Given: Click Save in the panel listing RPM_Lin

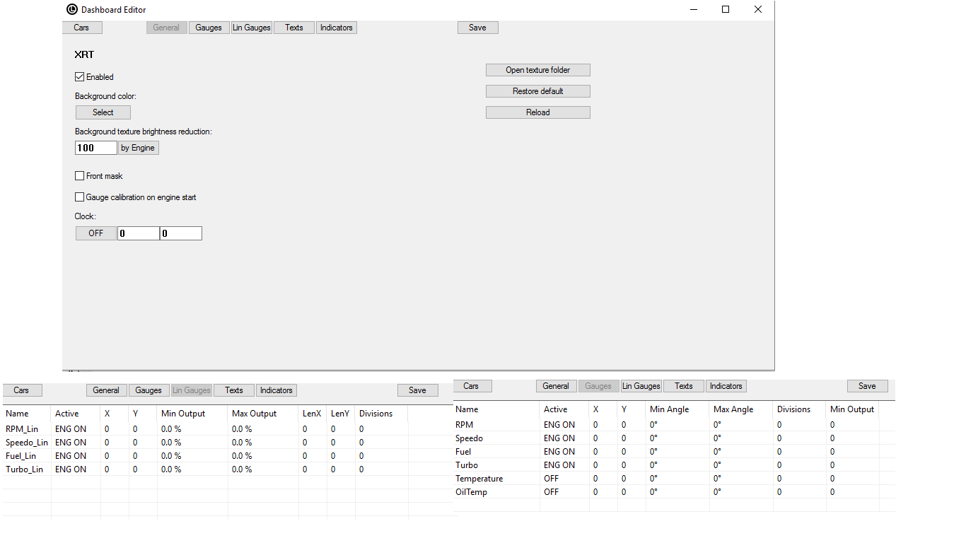Looking at the screenshot, I should tap(417, 390).
